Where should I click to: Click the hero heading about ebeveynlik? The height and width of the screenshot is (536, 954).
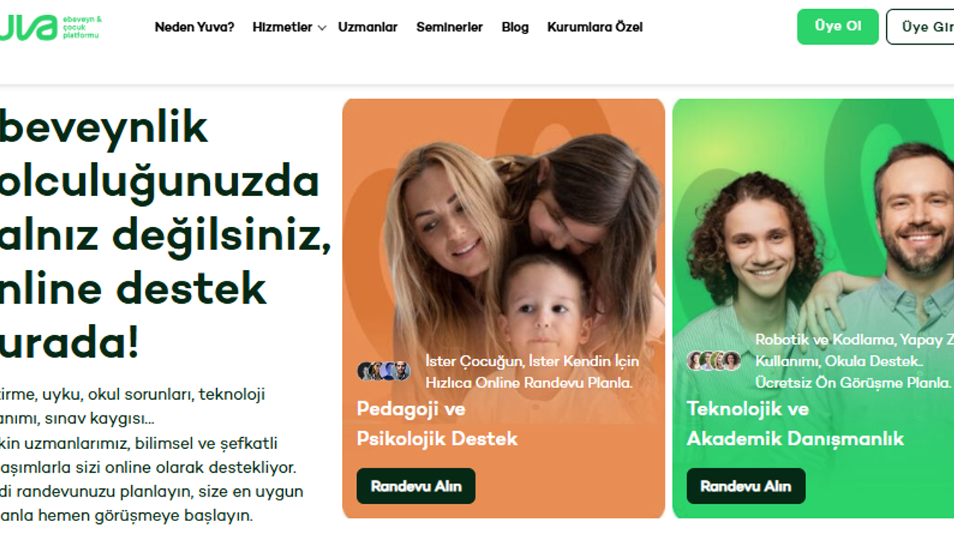click(165, 234)
